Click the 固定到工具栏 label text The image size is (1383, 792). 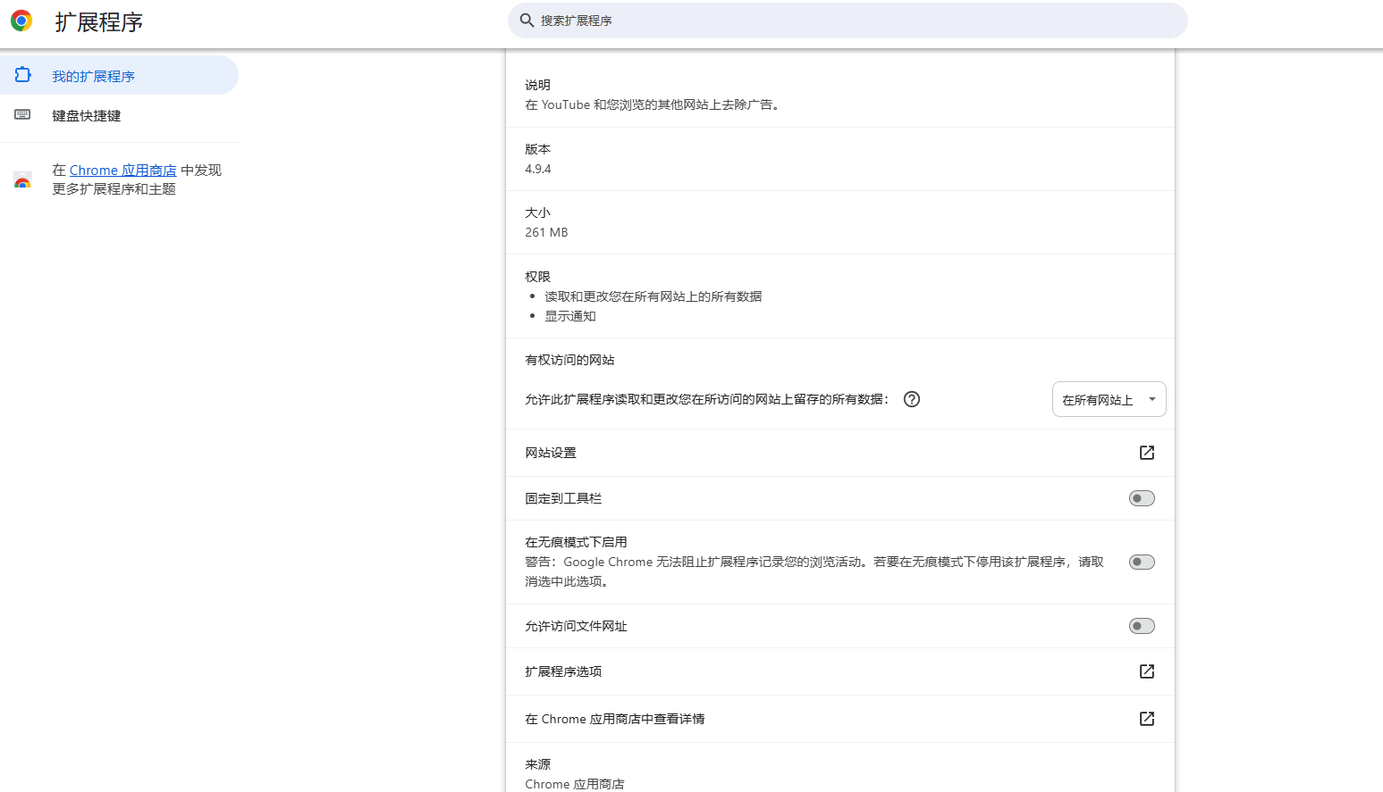coord(563,498)
